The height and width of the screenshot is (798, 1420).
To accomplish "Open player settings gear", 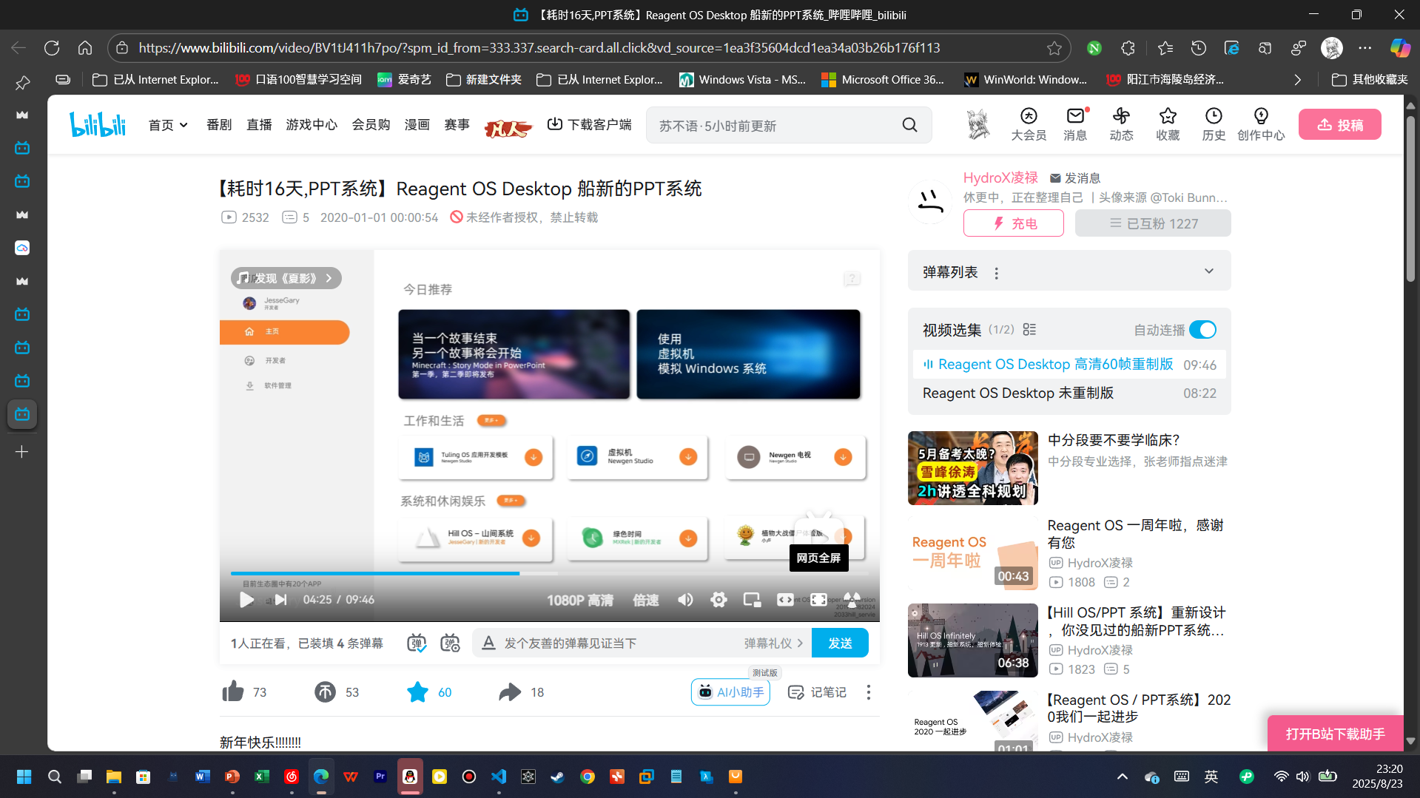I will (719, 600).
